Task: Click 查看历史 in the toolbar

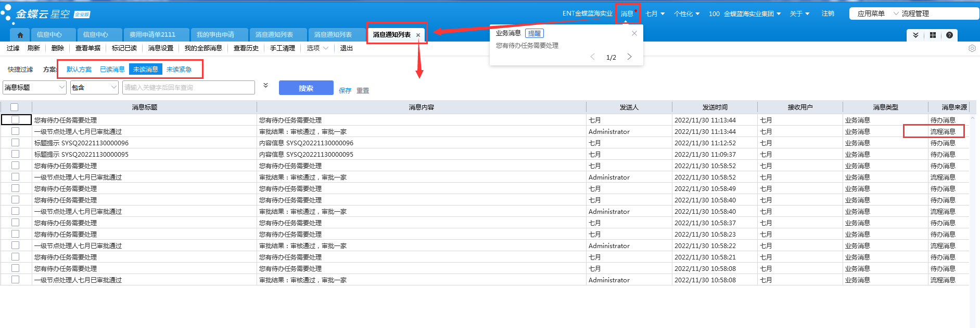Action: [x=246, y=48]
